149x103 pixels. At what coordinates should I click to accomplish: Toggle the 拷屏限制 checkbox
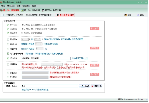click(x=8, y=29)
